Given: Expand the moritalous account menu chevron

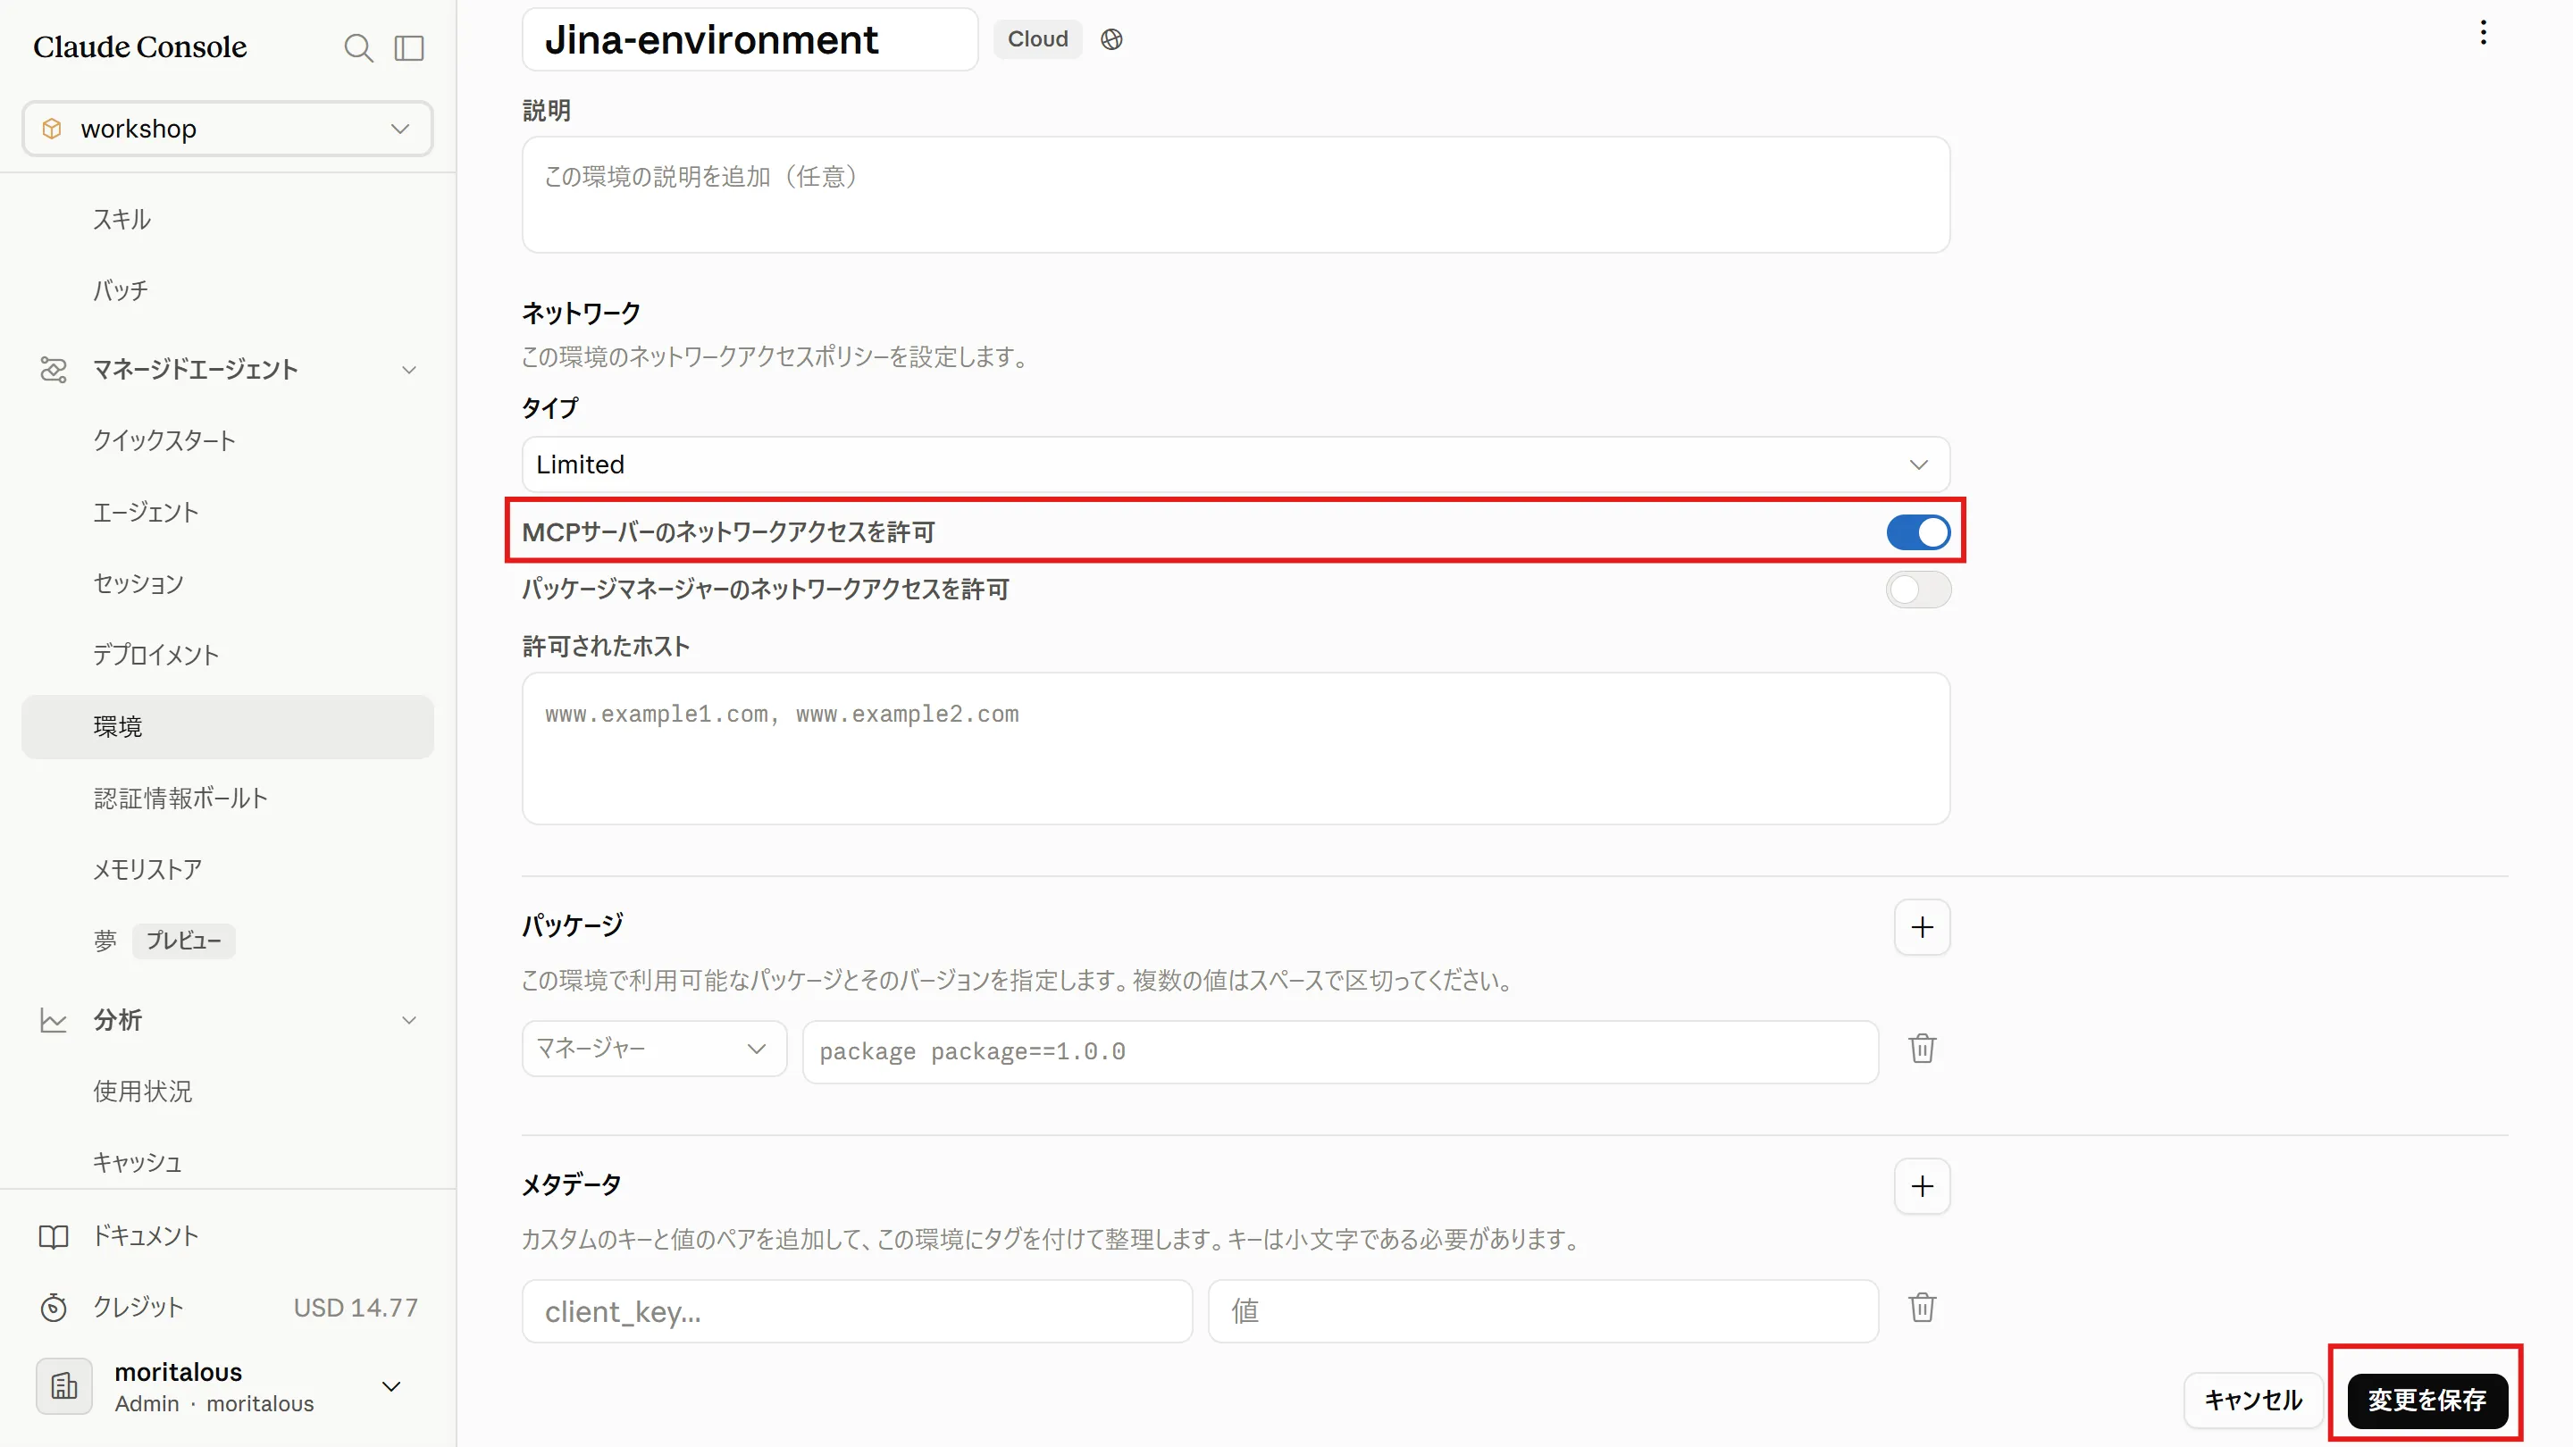Looking at the screenshot, I should coord(391,1386).
